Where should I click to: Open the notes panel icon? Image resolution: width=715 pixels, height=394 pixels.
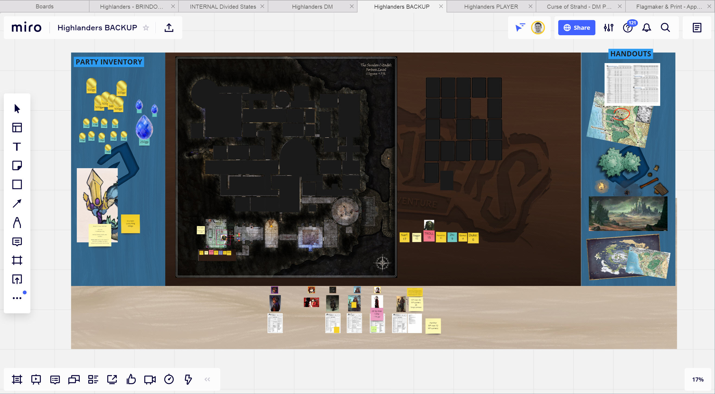coord(697,27)
